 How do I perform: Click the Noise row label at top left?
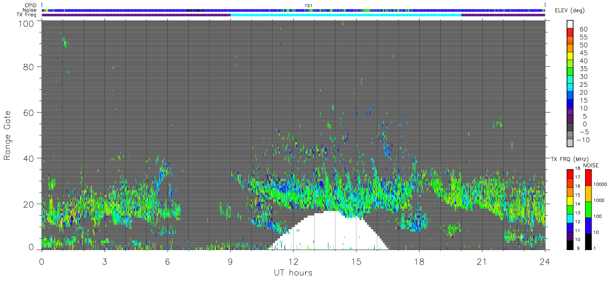[x=29, y=10]
